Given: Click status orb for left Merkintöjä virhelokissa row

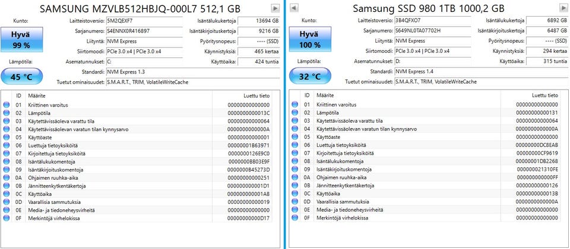Looking at the screenshot, I should coord(6,218).
